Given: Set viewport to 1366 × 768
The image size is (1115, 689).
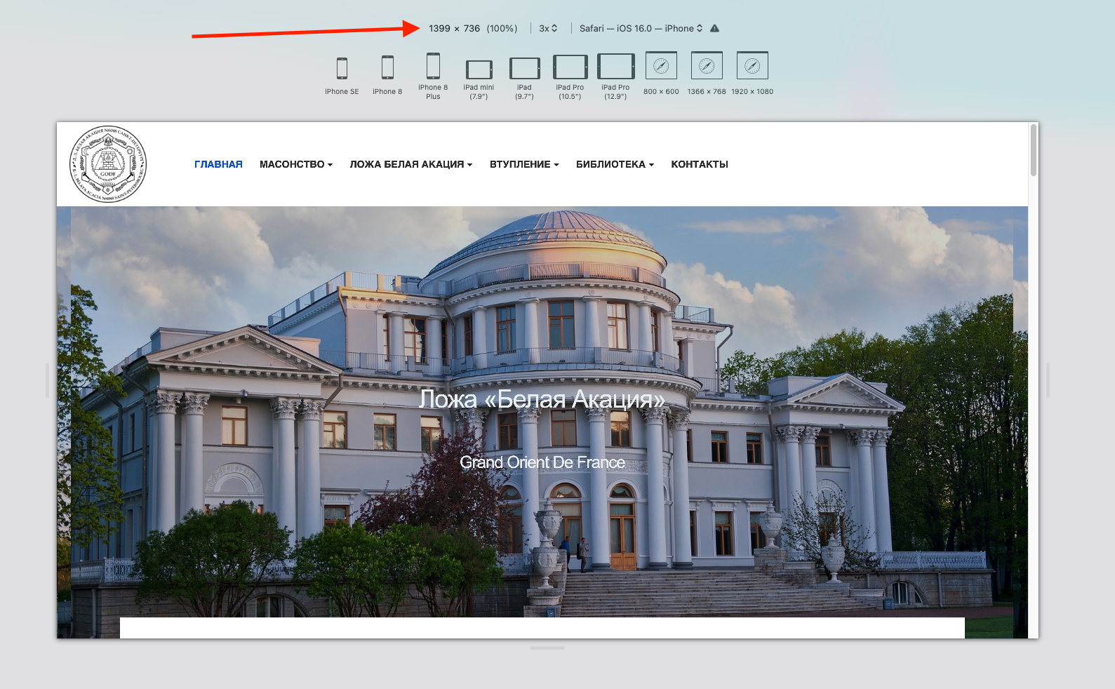Looking at the screenshot, I should (x=707, y=73).
